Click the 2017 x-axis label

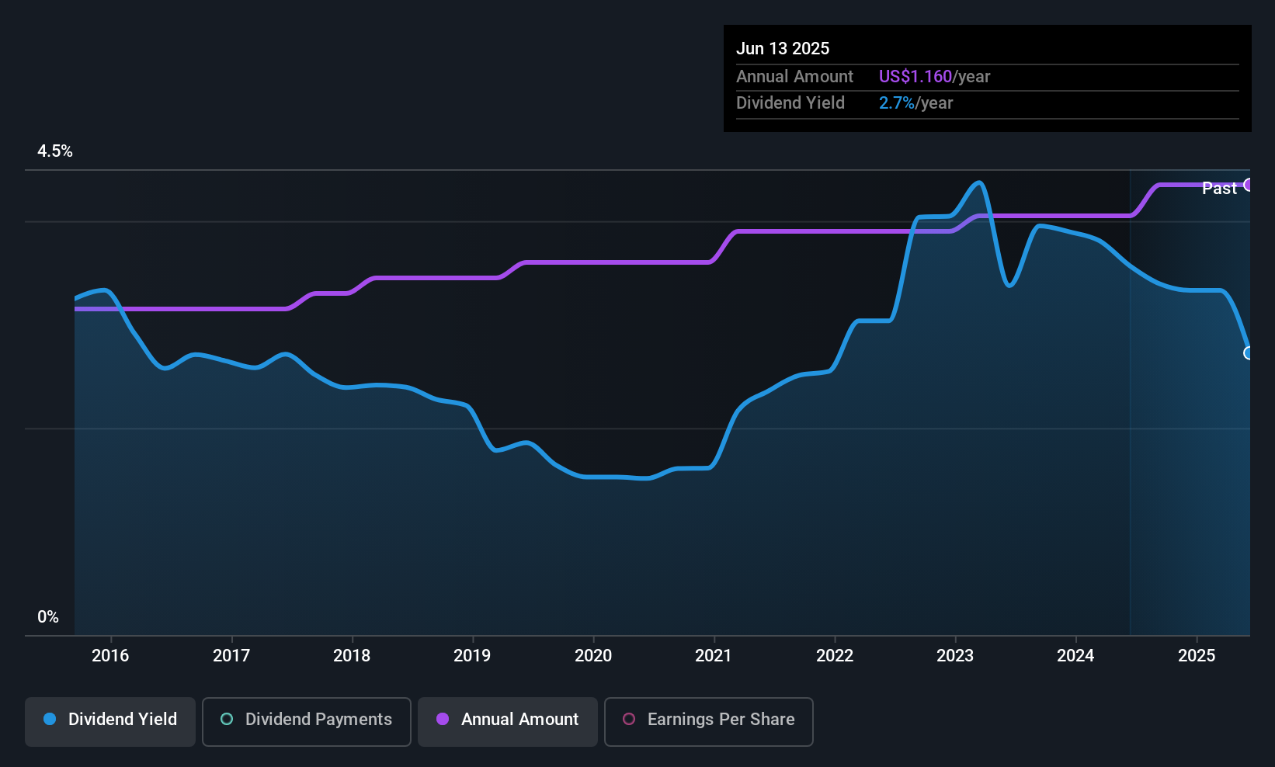(231, 655)
